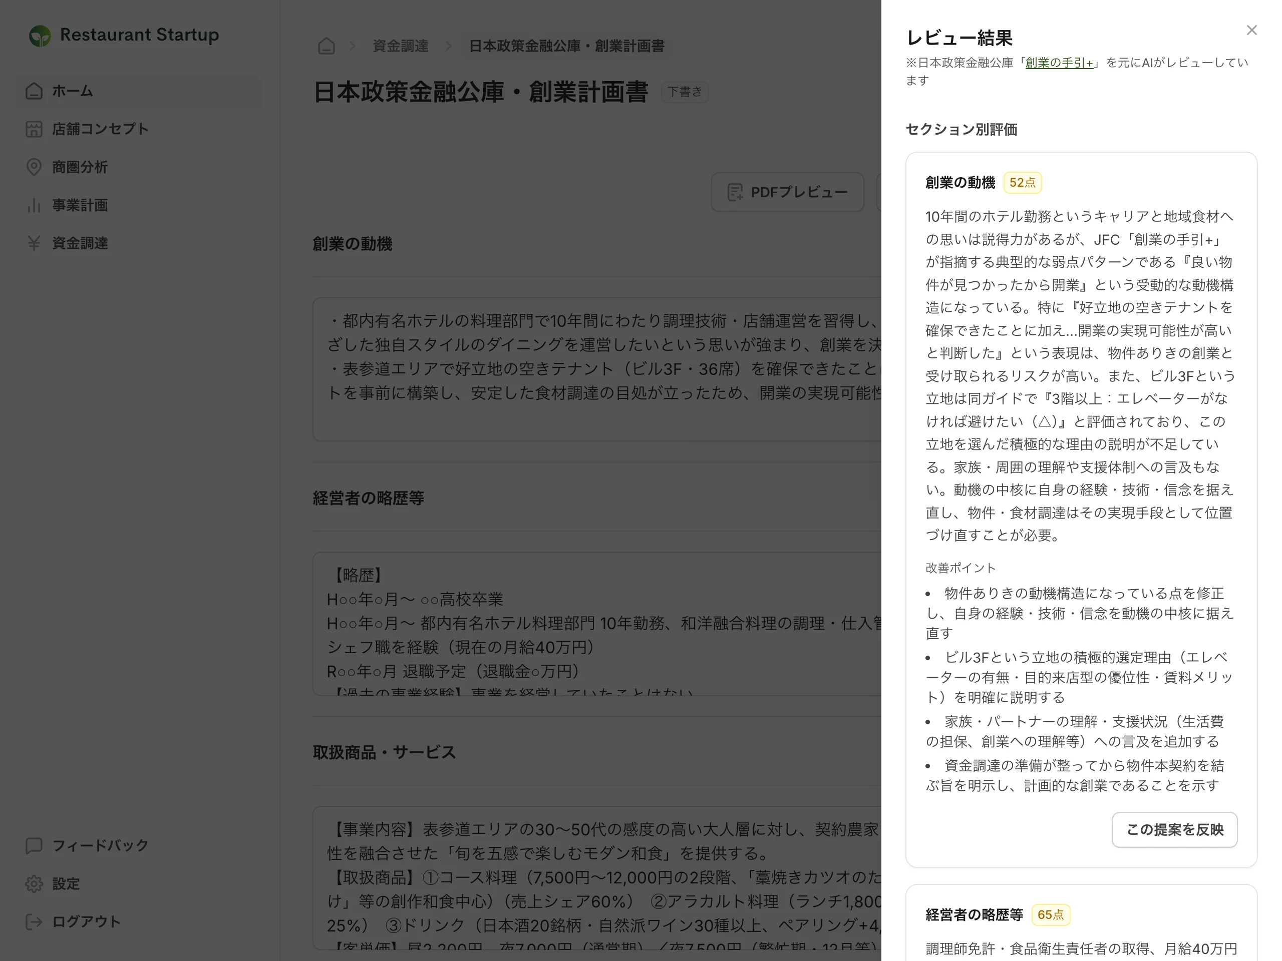Click the 資金調達 breadcrumb link
This screenshot has height=961, width=1282.
401,46
